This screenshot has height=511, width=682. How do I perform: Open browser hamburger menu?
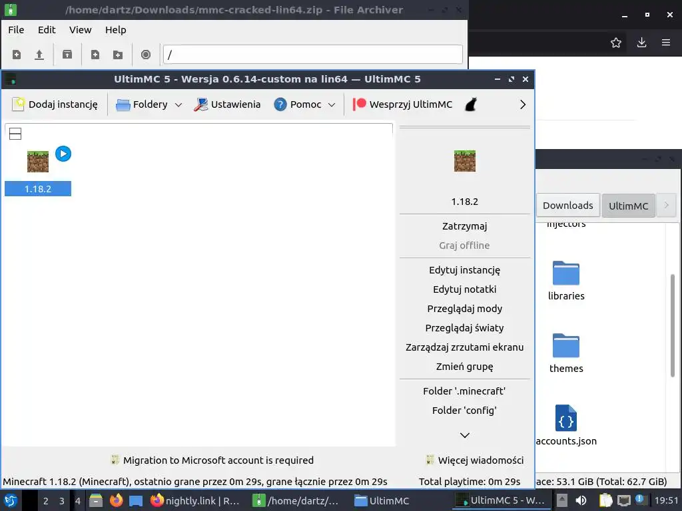point(666,43)
